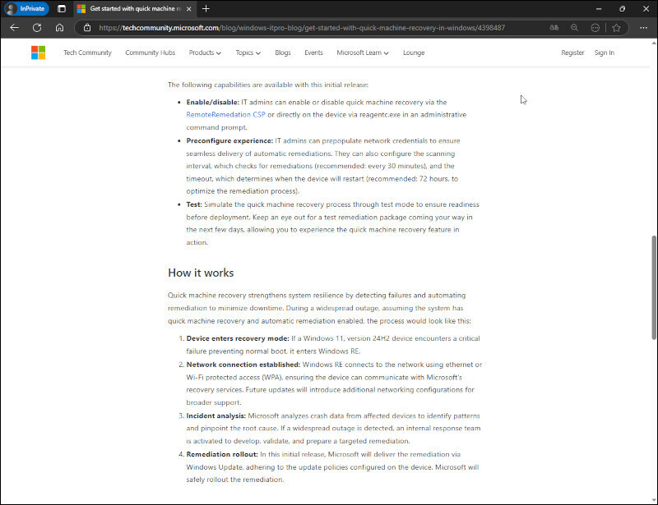
Task: Open a new tab with the plus button
Action: coord(206,8)
